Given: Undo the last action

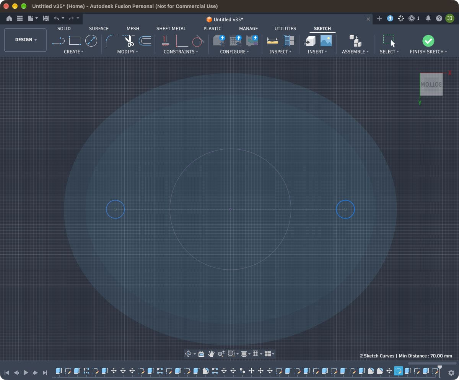Looking at the screenshot, I should 56,18.
